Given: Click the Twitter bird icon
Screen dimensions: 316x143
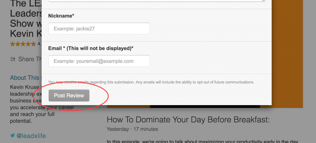Looking at the screenshot, I should (12, 136).
